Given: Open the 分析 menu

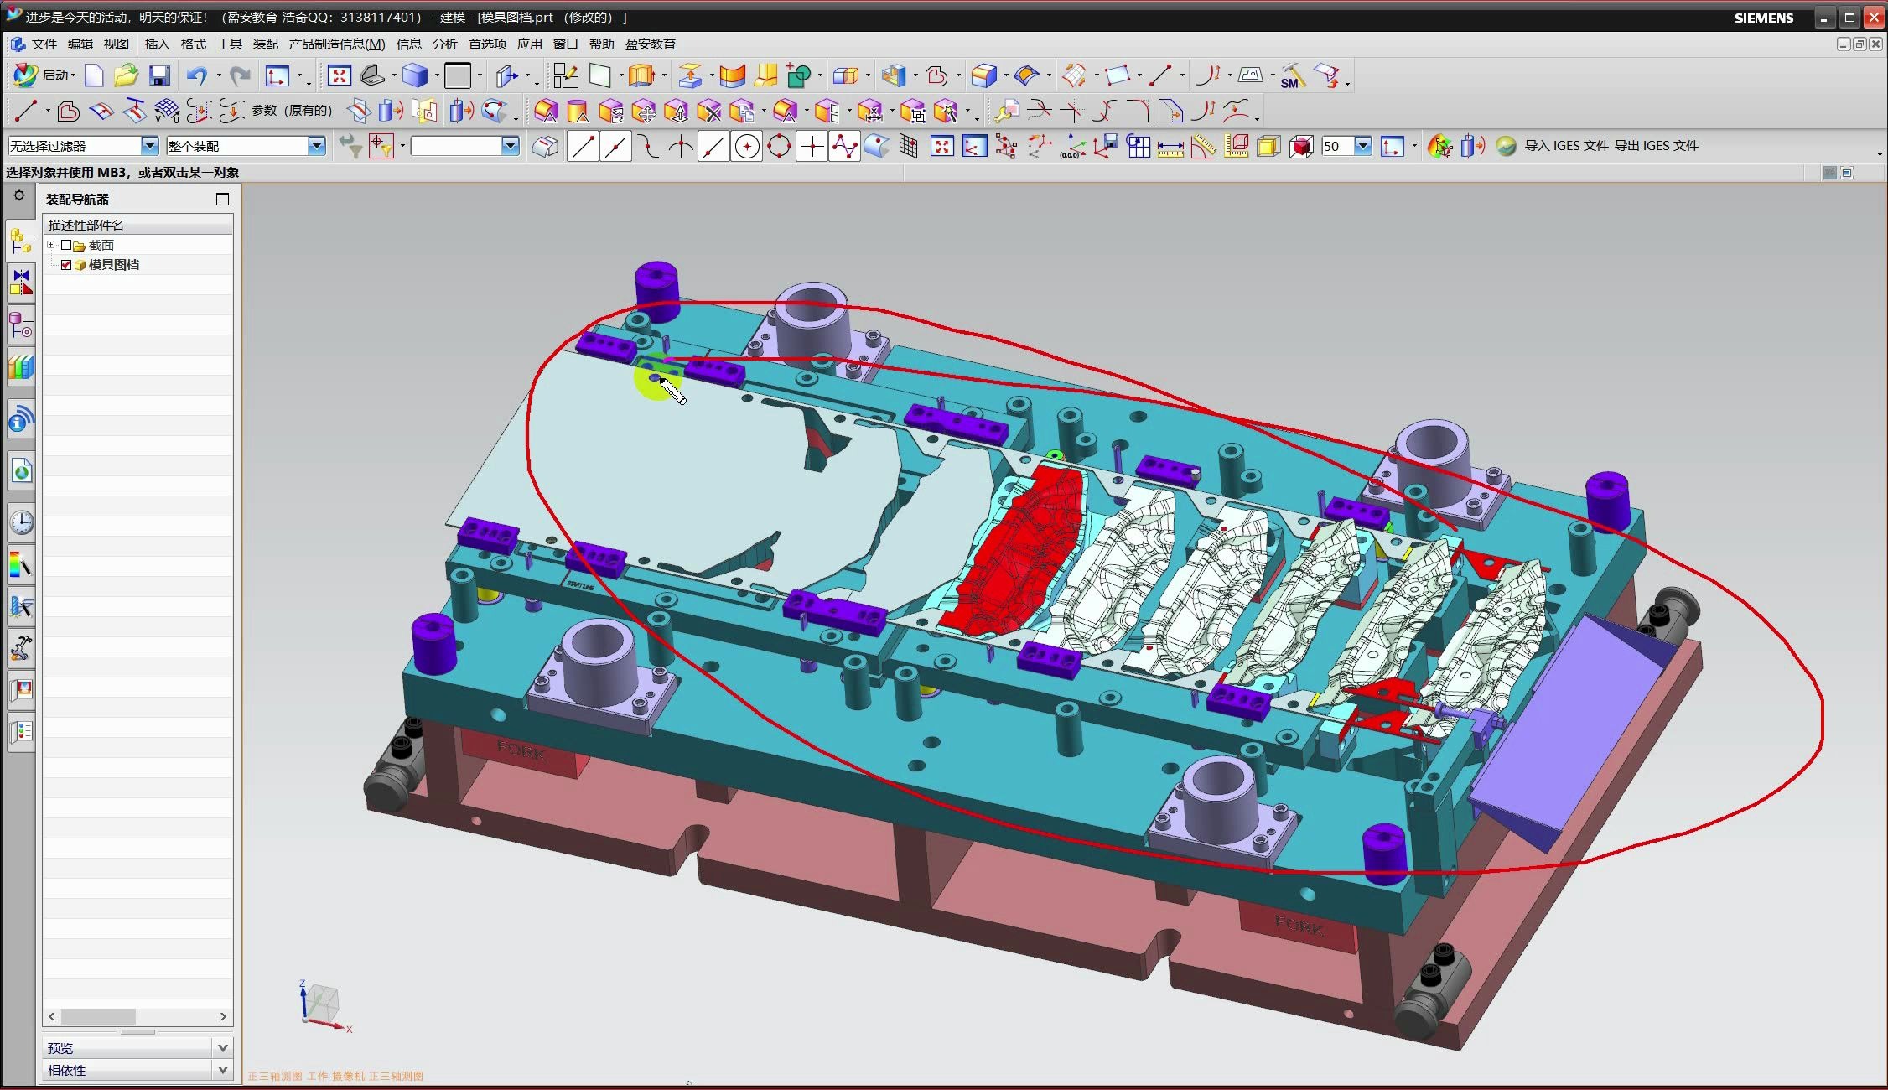Looking at the screenshot, I should pyautogui.click(x=444, y=44).
